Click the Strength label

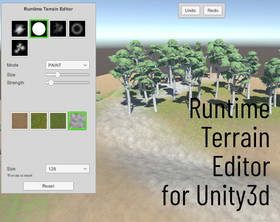[16, 83]
